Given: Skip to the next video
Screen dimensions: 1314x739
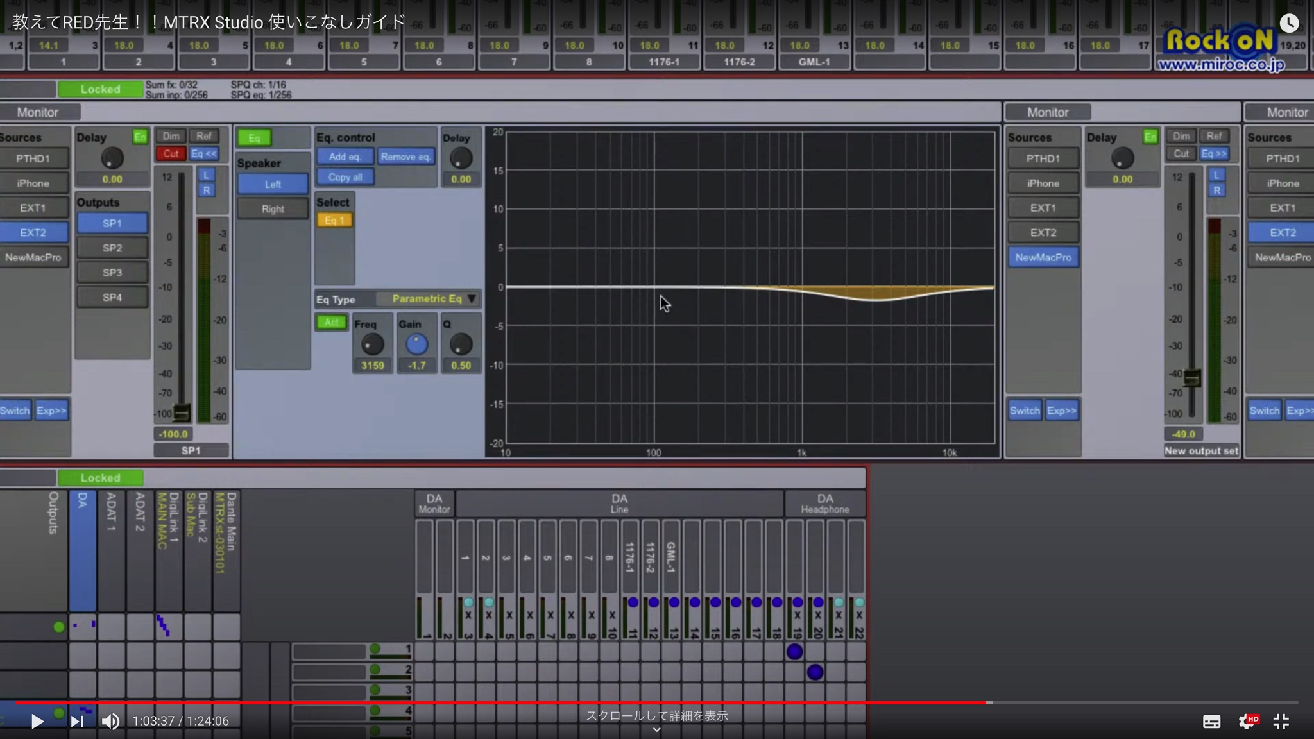Looking at the screenshot, I should tap(77, 721).
